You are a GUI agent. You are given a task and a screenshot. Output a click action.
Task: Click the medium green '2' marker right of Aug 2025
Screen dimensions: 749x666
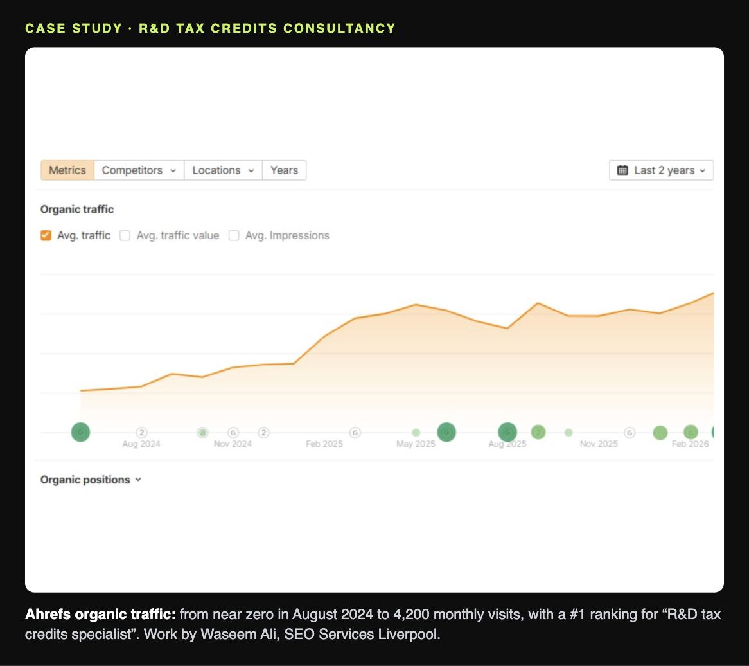(x=538, y=432)
